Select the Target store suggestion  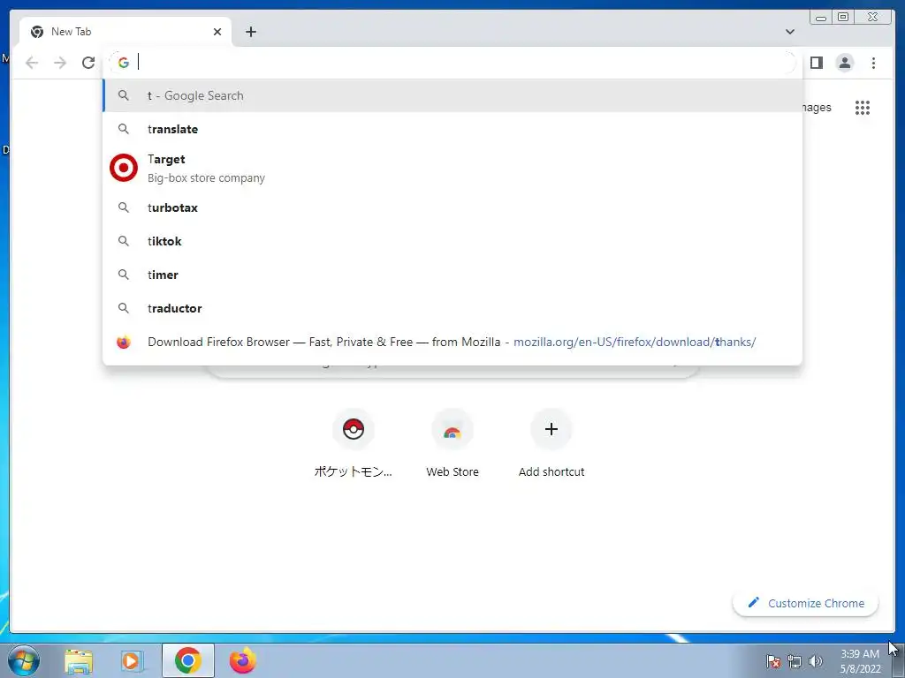pos(452,169)
